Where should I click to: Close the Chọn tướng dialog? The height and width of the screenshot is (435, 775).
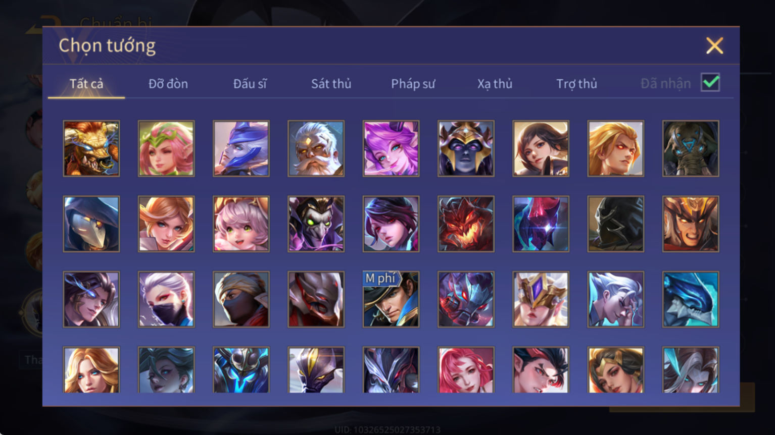point(714,45)
